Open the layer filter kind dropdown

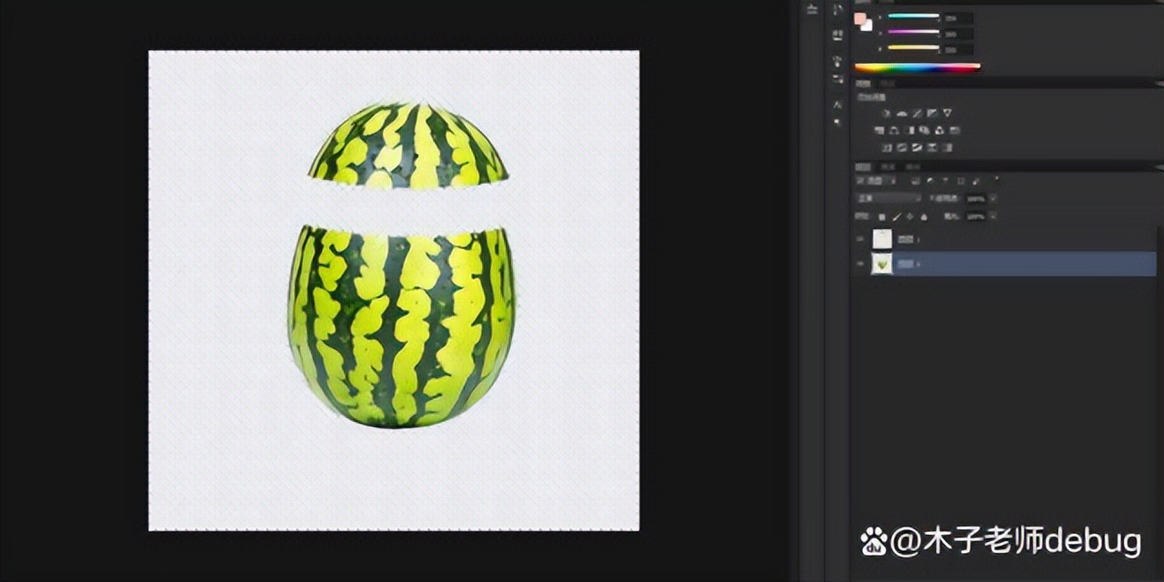click(x=877, y=180)
